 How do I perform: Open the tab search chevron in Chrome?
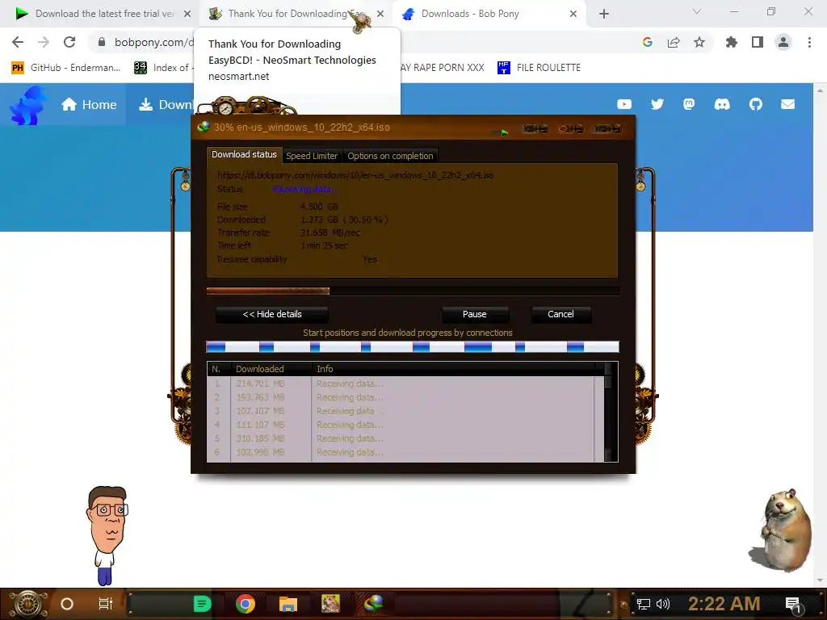pos(697,11)
